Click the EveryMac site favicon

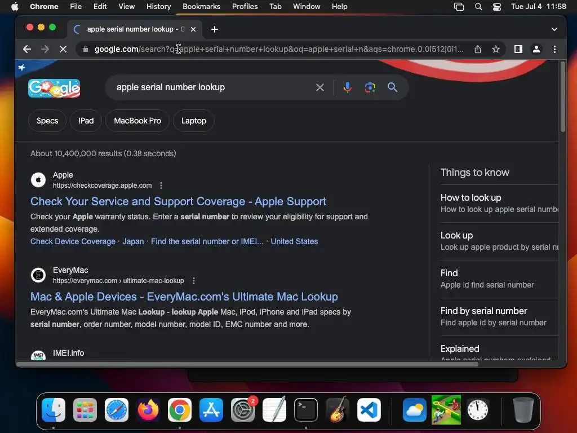tap(38, 275)
